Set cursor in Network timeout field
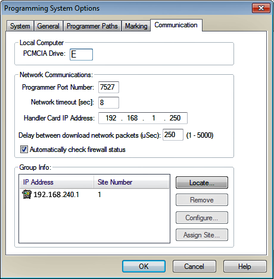The width and height of the screenshot is (274, 279). pyautogui.click(x=108, y=103)
